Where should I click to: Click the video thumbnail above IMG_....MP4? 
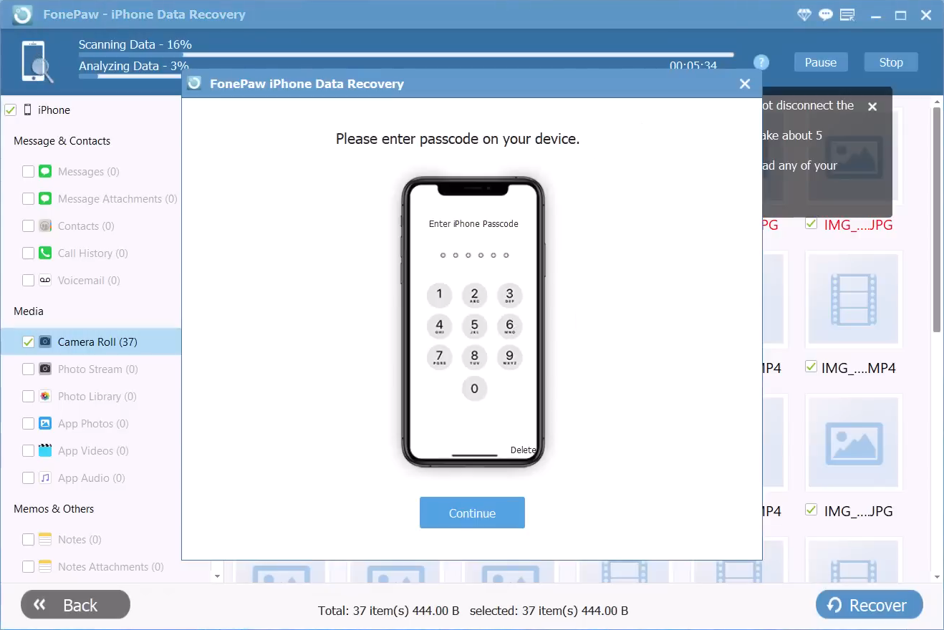click(854, 301)
